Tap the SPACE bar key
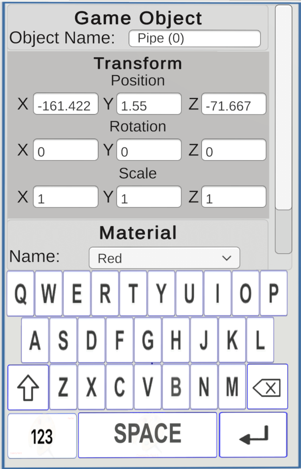This screenshot has width=301, height=469. (148, 435)
